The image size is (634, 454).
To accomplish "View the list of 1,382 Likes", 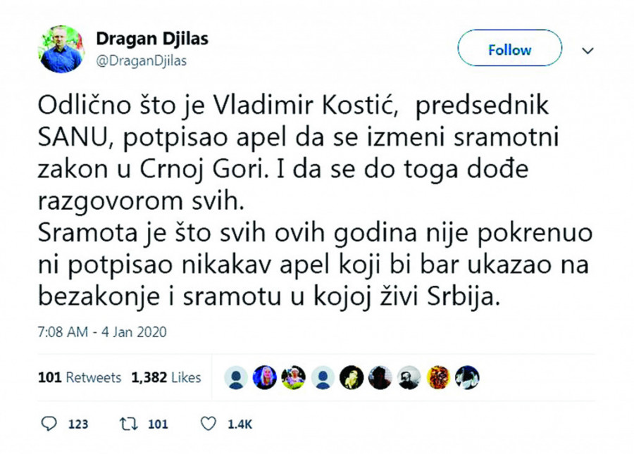I will [x=166, y=378].
